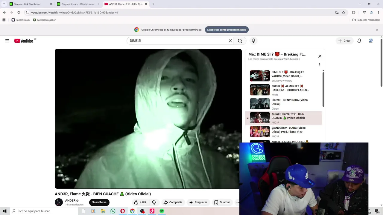The image size is (383, 215).
Task: Open Mix playlist three-dot options
Action: point(320,65)
